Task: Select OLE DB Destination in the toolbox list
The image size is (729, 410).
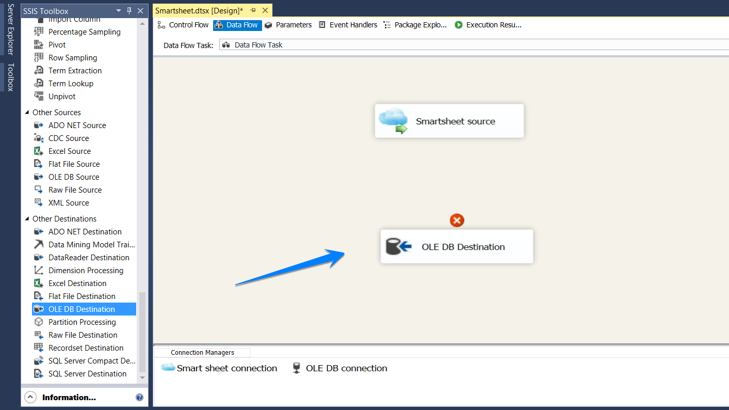Action: pyautogui.click(x=84, y=309)
